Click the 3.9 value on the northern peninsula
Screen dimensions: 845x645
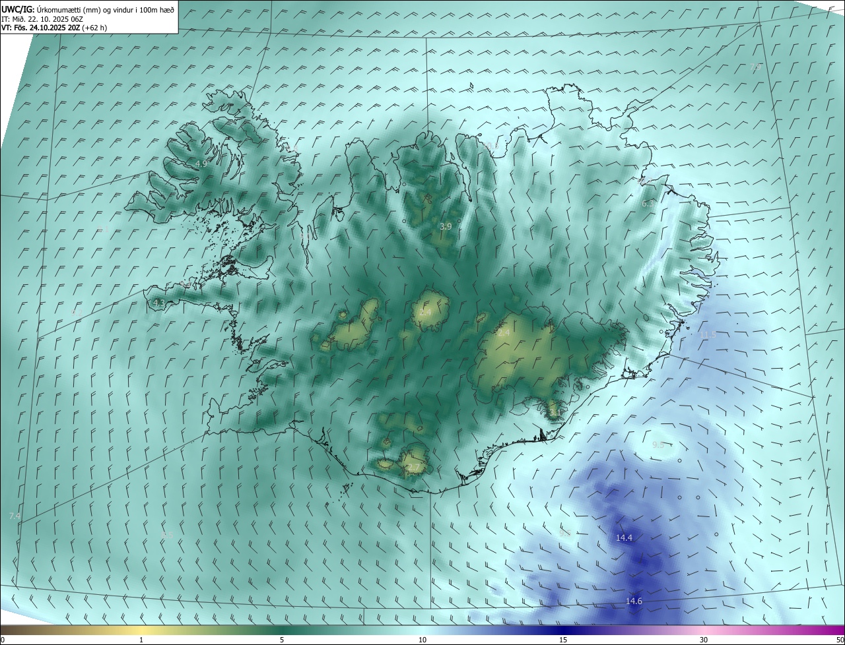point(446,226)
